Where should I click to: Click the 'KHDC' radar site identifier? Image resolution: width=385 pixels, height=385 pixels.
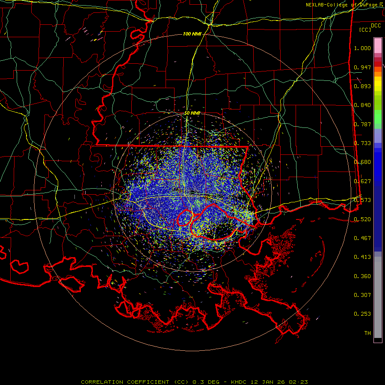point(240,382)
